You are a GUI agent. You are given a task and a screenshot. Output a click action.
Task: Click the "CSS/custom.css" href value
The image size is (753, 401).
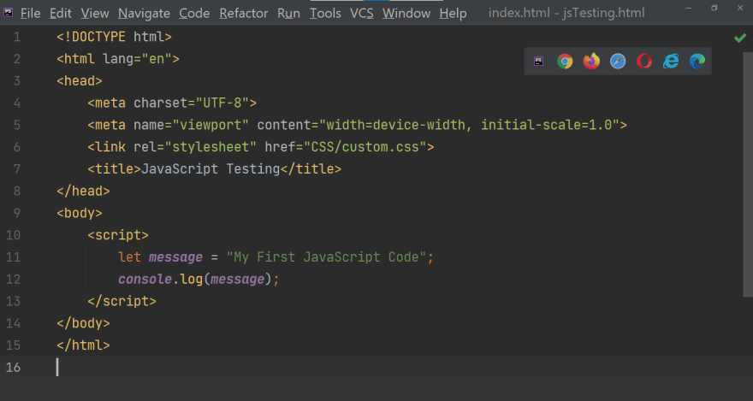pos(365,147)
